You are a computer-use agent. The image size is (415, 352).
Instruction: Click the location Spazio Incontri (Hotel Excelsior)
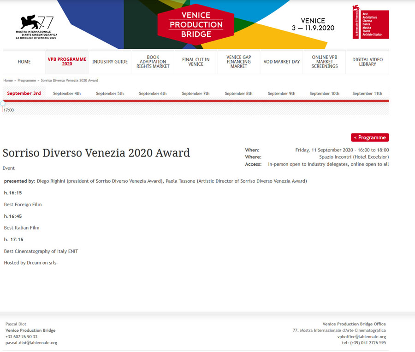(x=354, y=157)
